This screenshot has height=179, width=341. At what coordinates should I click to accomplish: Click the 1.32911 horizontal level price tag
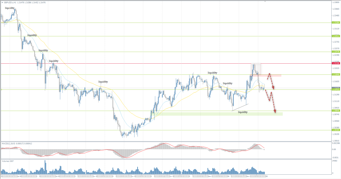(335, 36)
